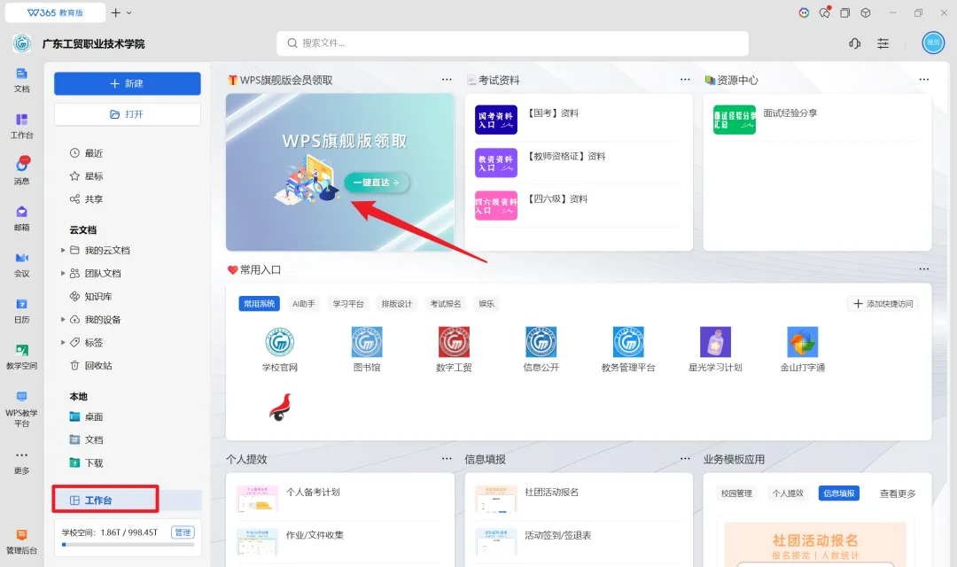Screen dimensions: 957x567
Task: Click 添加快捷访问 button
Action: [883, 304]
